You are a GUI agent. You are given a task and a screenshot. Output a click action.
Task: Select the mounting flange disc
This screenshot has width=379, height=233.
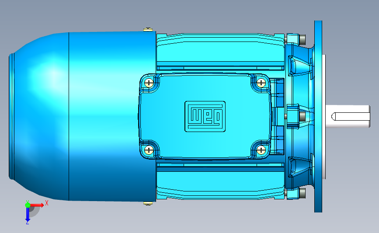point(318,116)
